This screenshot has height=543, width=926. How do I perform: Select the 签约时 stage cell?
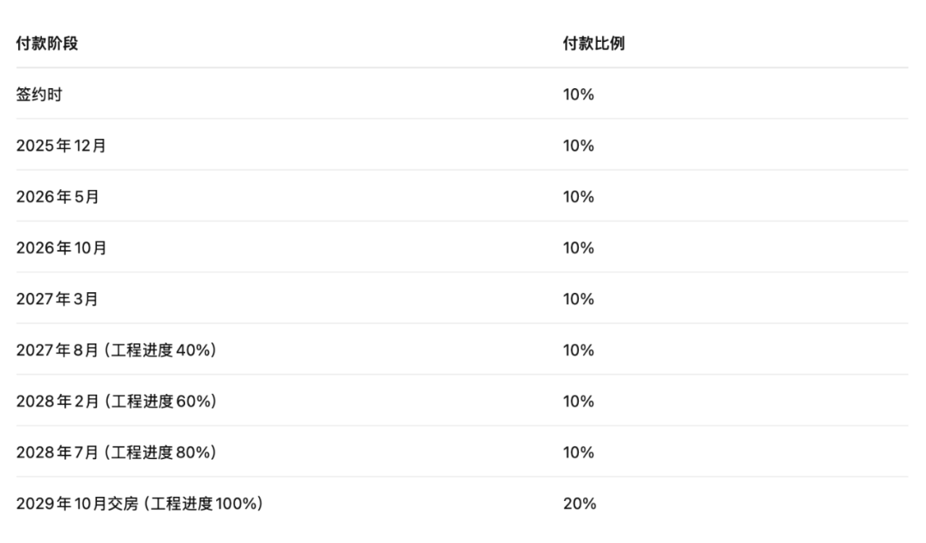point(39,94)
